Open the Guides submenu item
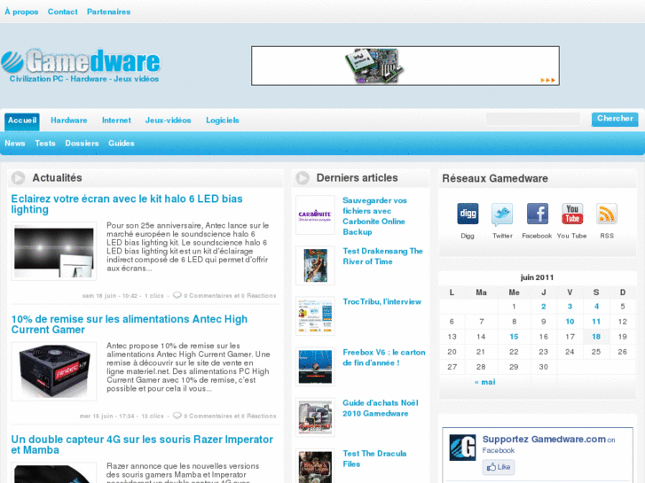This screenshot has height=483, width=645. click(122, 143)
